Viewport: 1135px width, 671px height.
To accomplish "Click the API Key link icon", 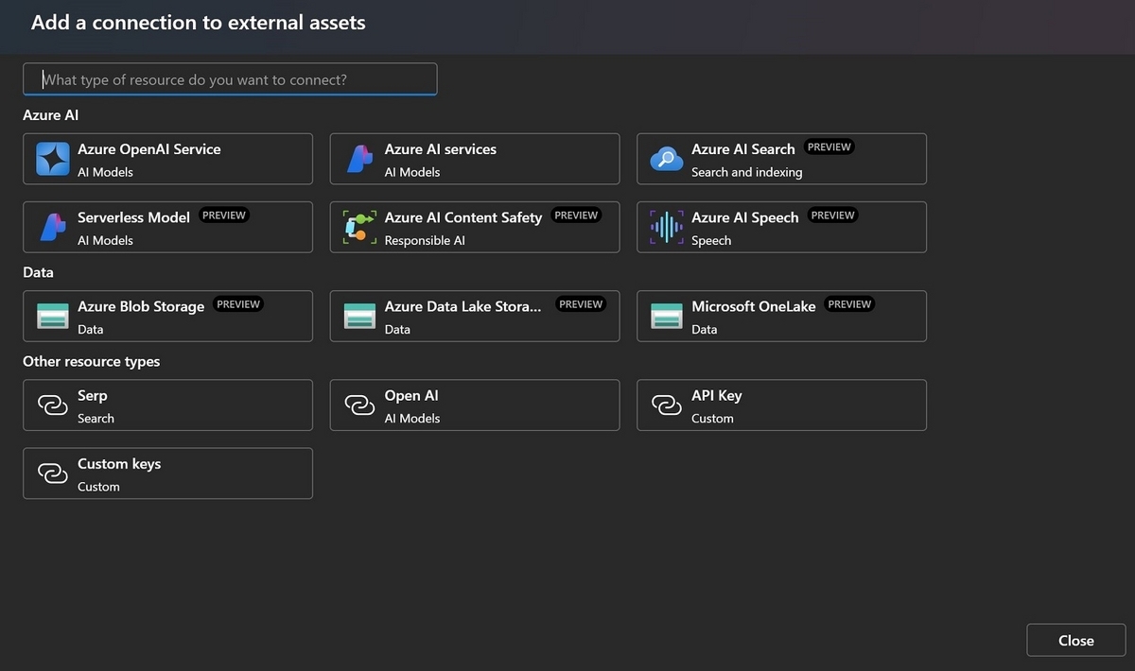I will coord(667,405).
